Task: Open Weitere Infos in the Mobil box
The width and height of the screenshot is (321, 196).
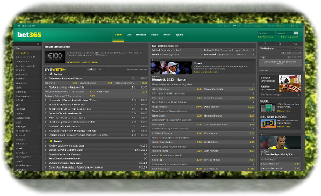Action: click(x=284, y=111)
